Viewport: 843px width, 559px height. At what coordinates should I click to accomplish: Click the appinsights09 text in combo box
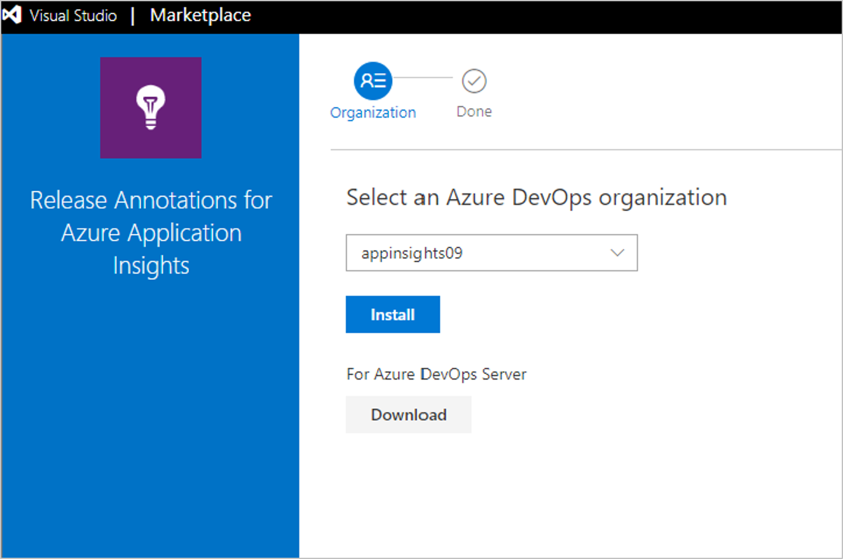pyautogui.click(x=412, y=253)
